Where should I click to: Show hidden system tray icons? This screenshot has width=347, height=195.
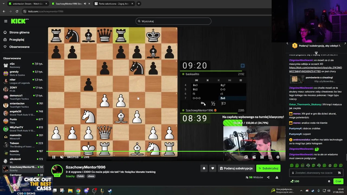click(x=301, y=191)
